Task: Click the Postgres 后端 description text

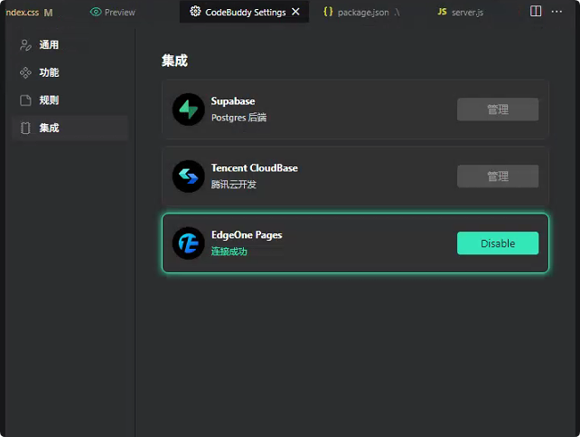Action: click(239, 118)
